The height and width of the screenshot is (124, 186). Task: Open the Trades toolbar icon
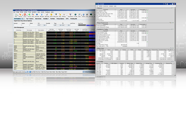click(33, 15)
